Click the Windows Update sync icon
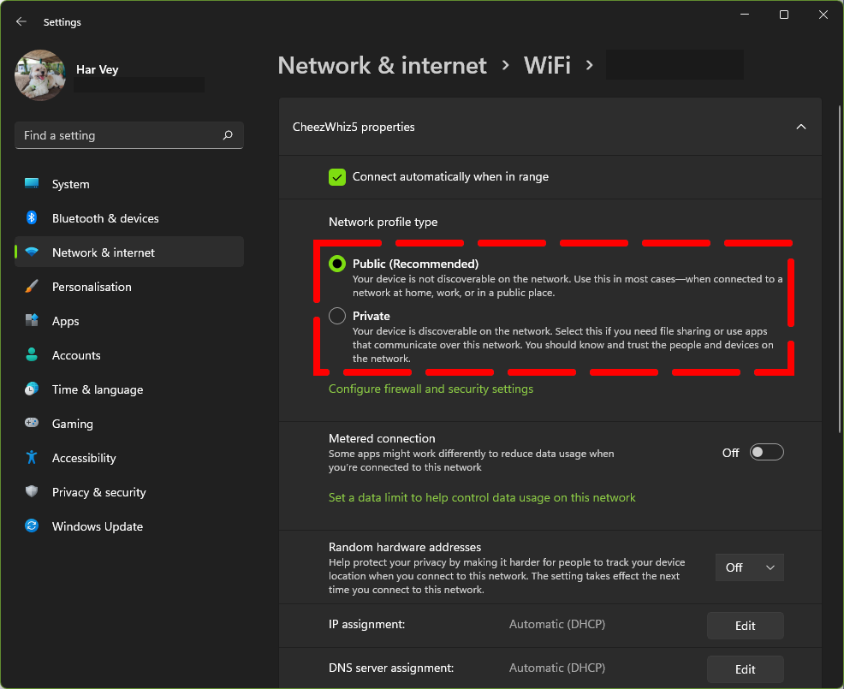 32,526
